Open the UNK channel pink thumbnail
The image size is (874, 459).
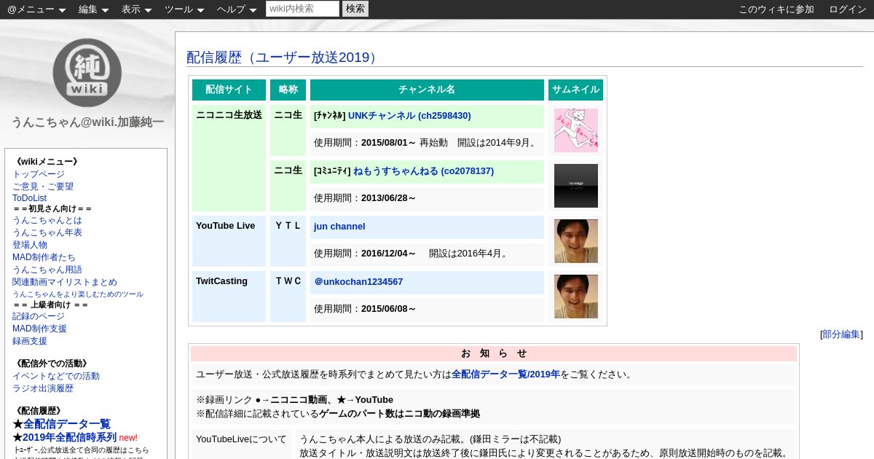[575, 130]
